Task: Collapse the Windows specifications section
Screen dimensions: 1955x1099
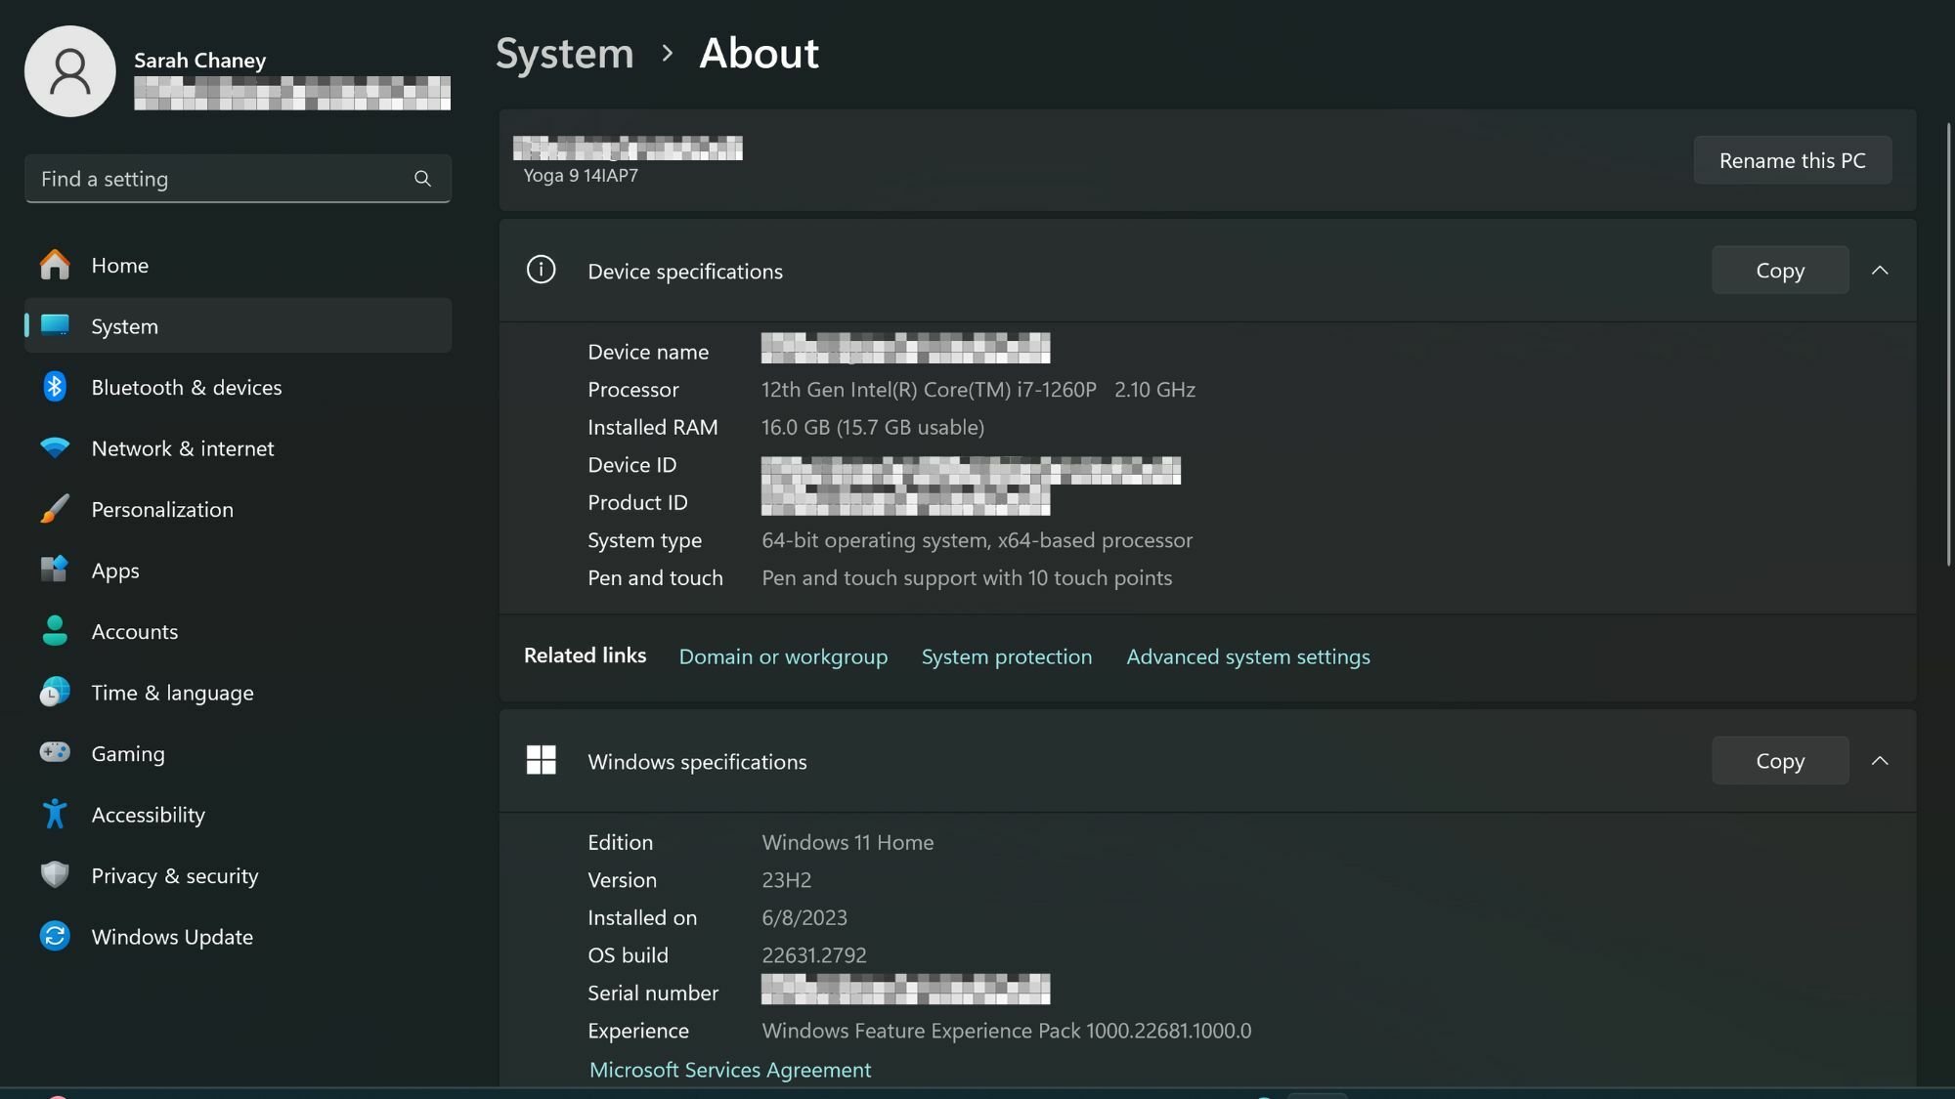Action: [1881, 760]
